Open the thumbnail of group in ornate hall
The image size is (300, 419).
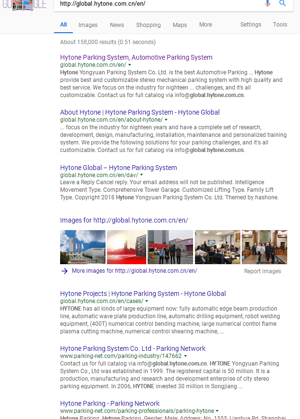[x=265, y=247]
